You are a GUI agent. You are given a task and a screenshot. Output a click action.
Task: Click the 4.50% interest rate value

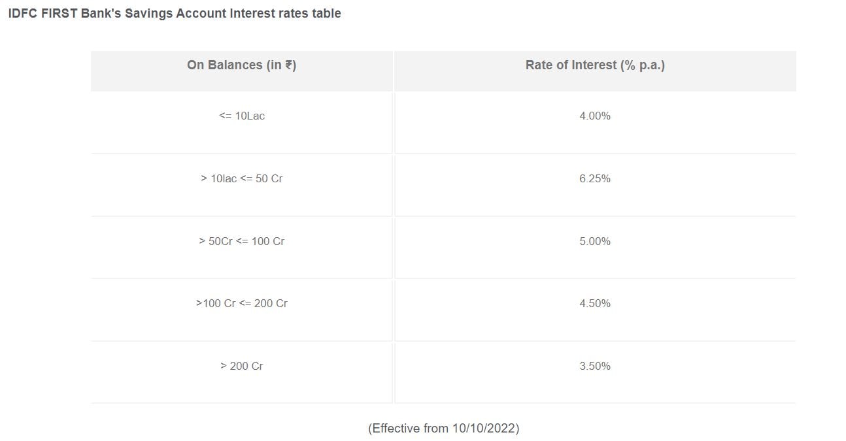[595, 303]
